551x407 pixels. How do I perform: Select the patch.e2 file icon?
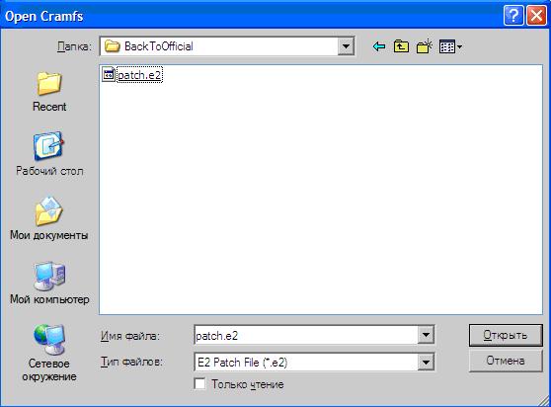(109, 74)
